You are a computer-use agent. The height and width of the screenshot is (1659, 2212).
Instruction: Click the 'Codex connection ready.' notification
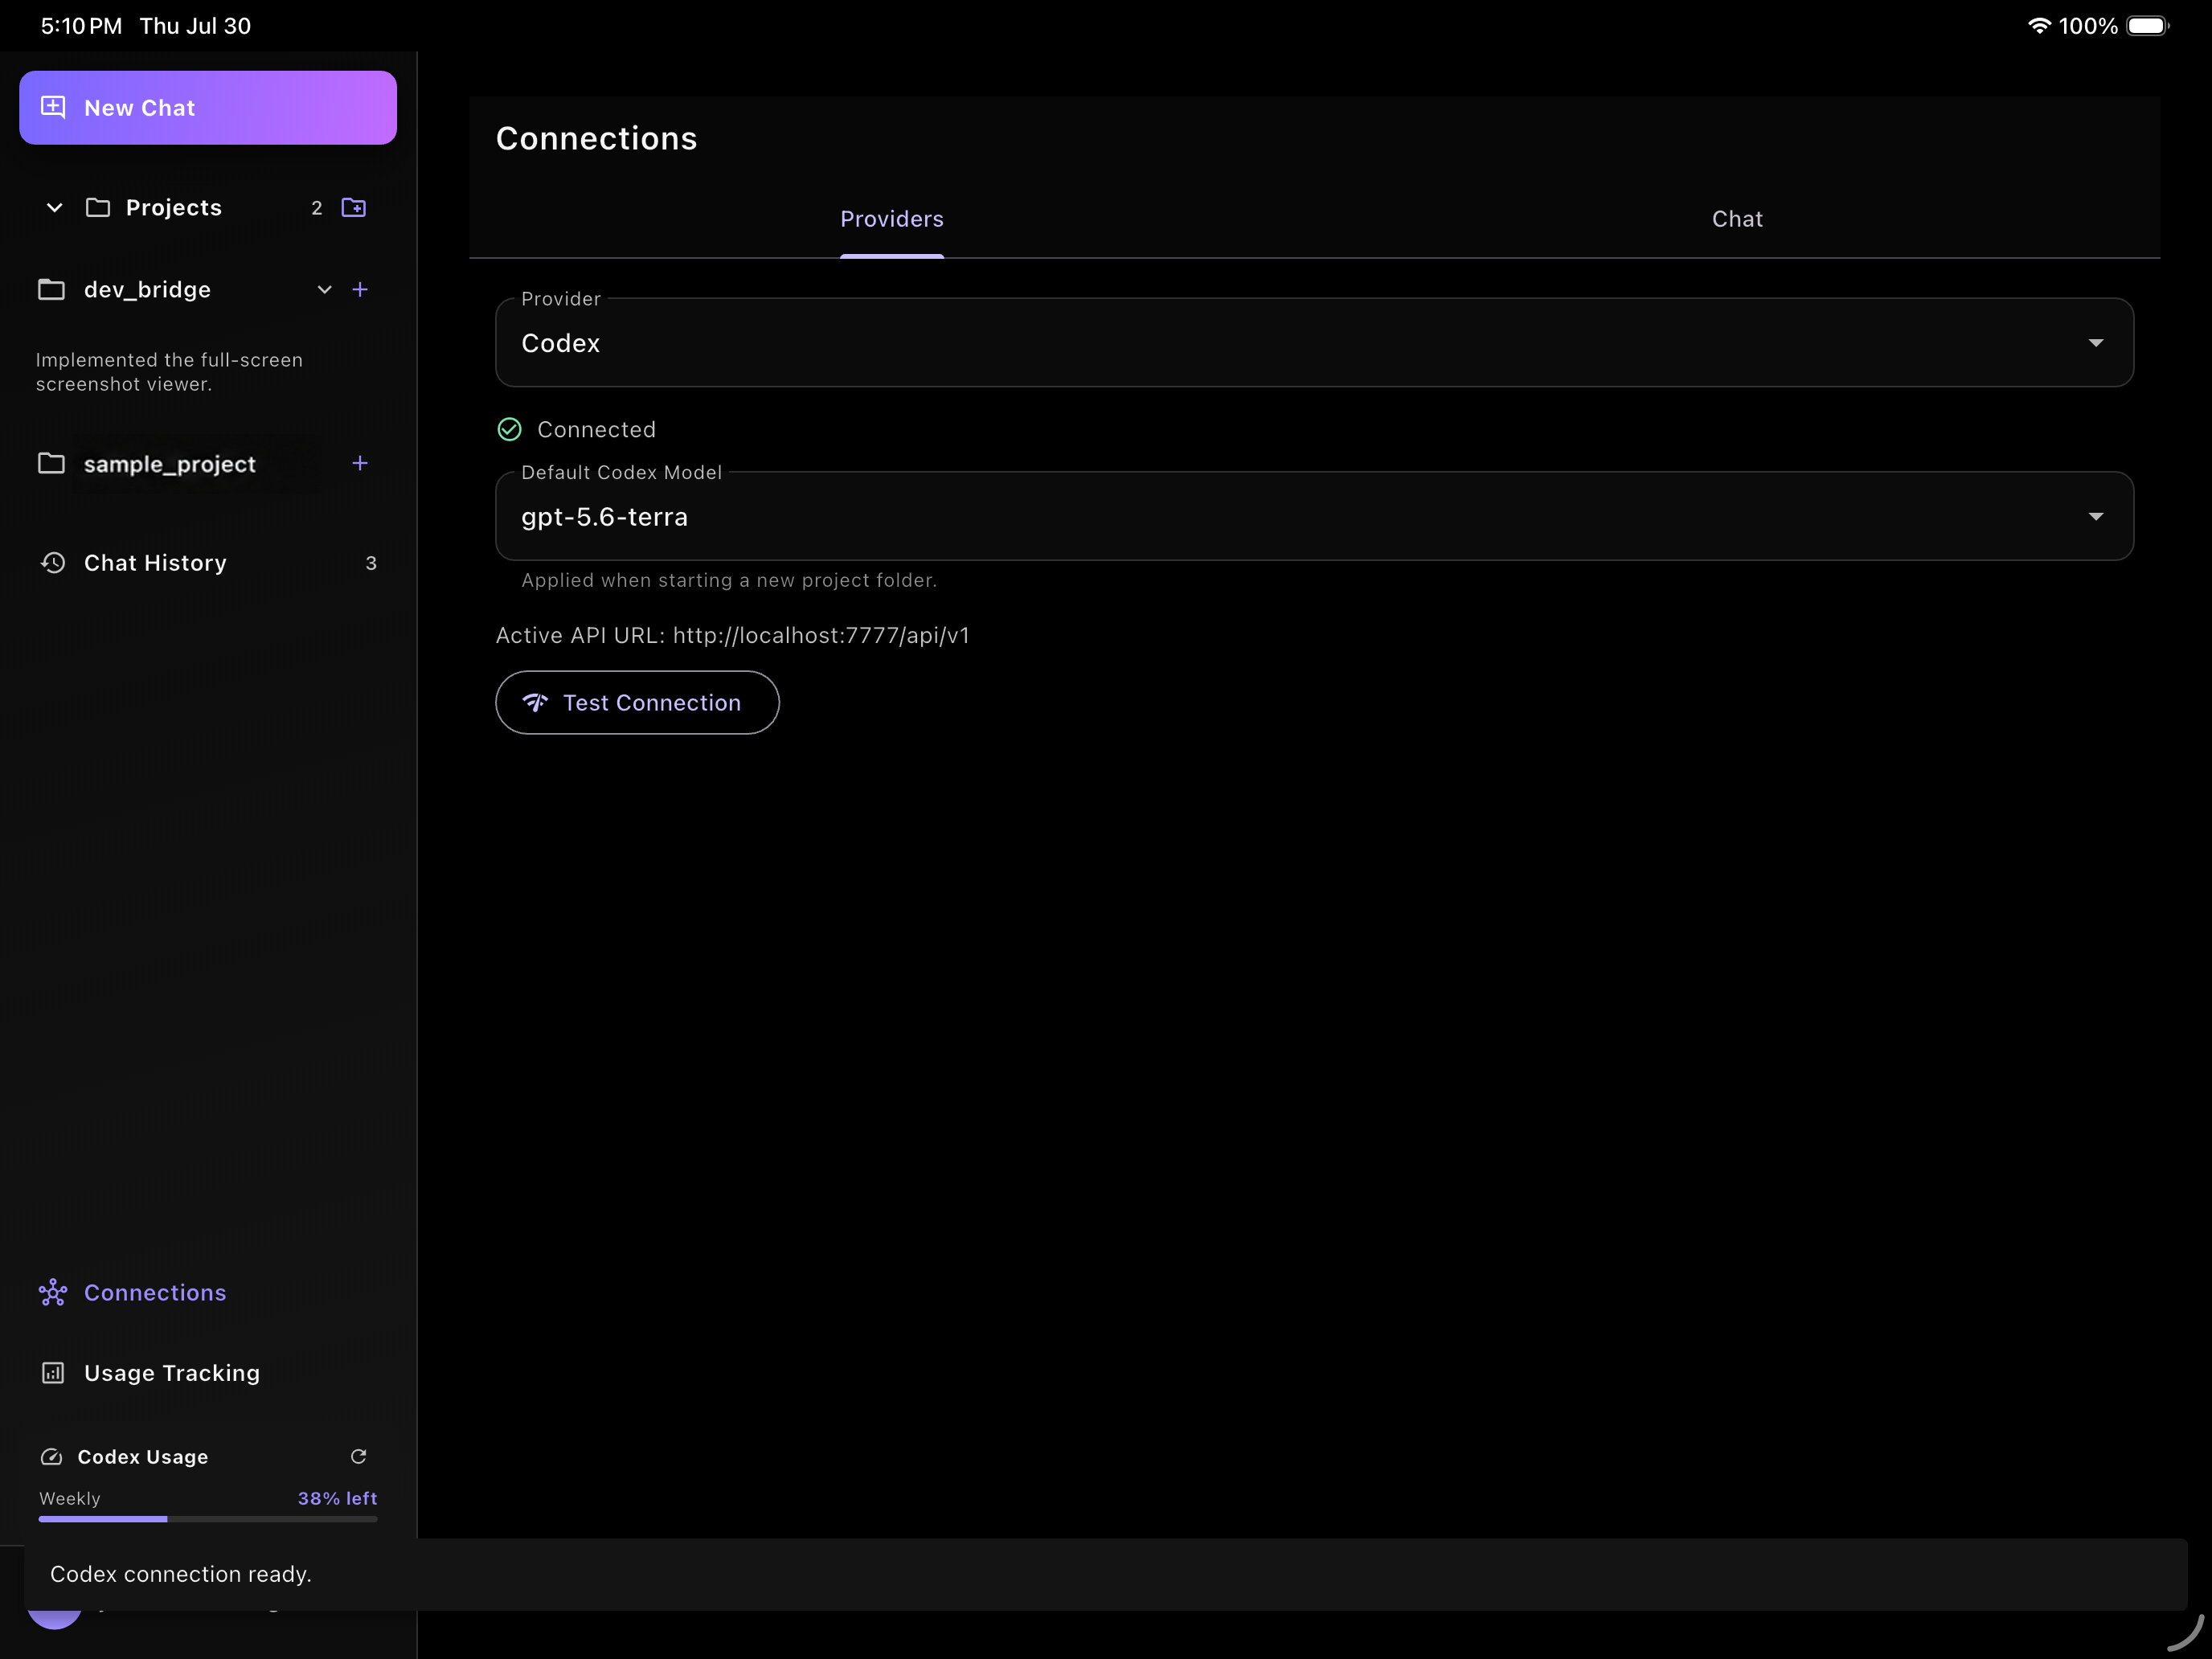pyautogui.click(x=1106, y=1575)
